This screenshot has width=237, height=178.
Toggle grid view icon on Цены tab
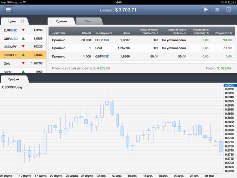point(22,21)
